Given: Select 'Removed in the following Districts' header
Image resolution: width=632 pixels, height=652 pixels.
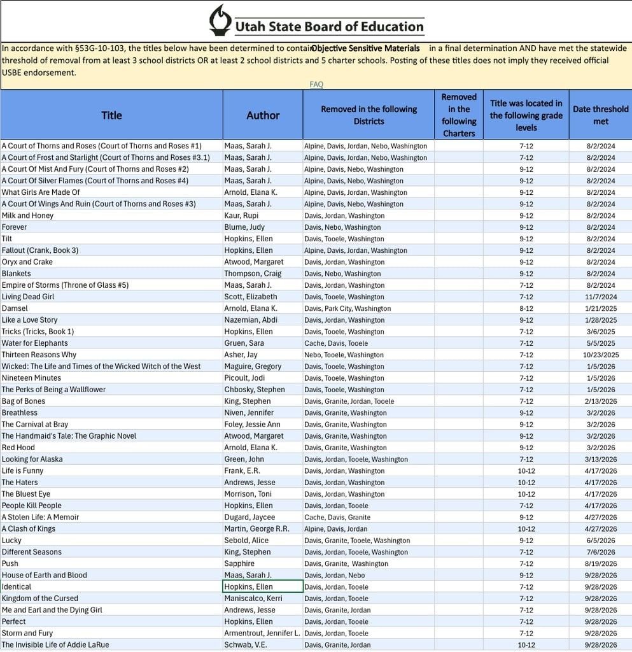Looking at the screenshot, I should tap(369, 115).
